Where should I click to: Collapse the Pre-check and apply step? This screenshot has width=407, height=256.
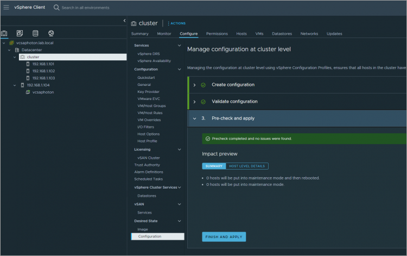pos(194,118)
